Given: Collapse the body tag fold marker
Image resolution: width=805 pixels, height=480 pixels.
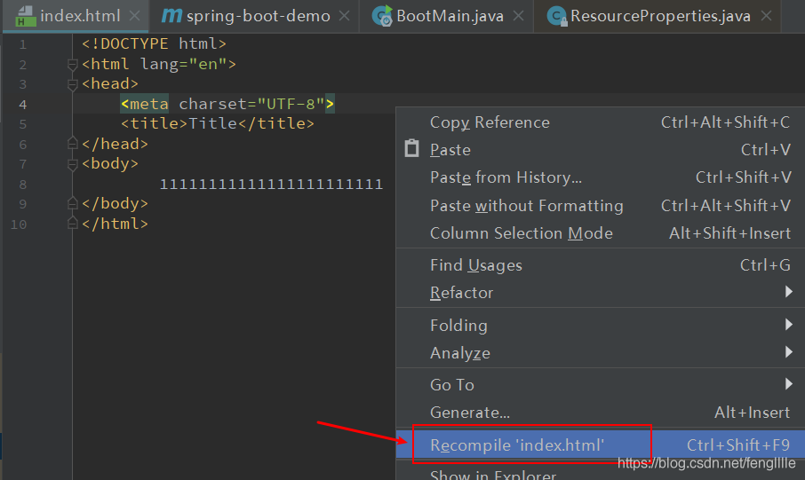Looking at the screenshot, I should [x=72, y=165].
